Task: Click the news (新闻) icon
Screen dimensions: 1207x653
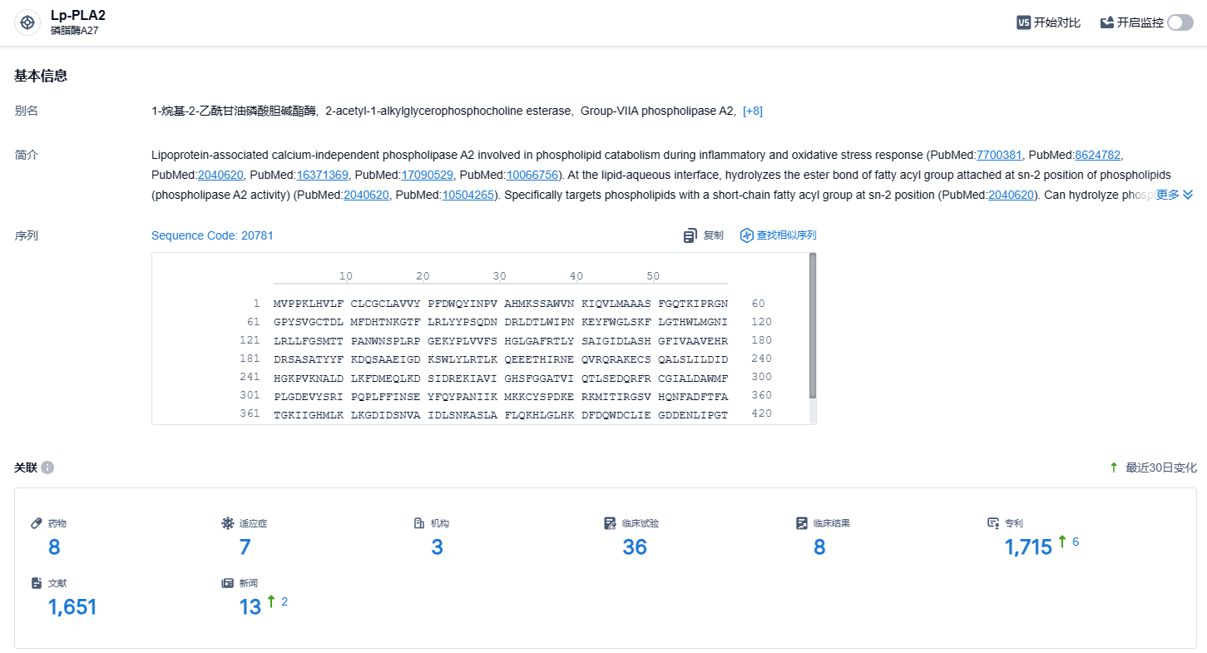Action: tap(228, 583)
